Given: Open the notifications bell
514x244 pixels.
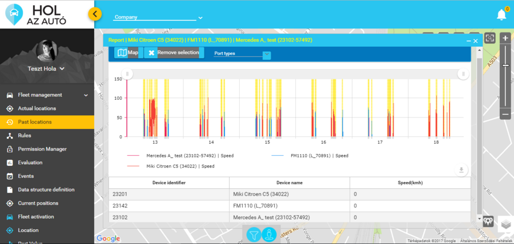Looking at the screenshot, I should tap(501, 15).
